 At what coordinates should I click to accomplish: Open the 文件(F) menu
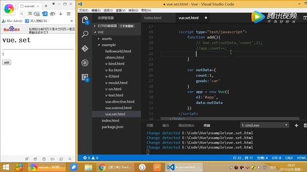coord(83,11)
